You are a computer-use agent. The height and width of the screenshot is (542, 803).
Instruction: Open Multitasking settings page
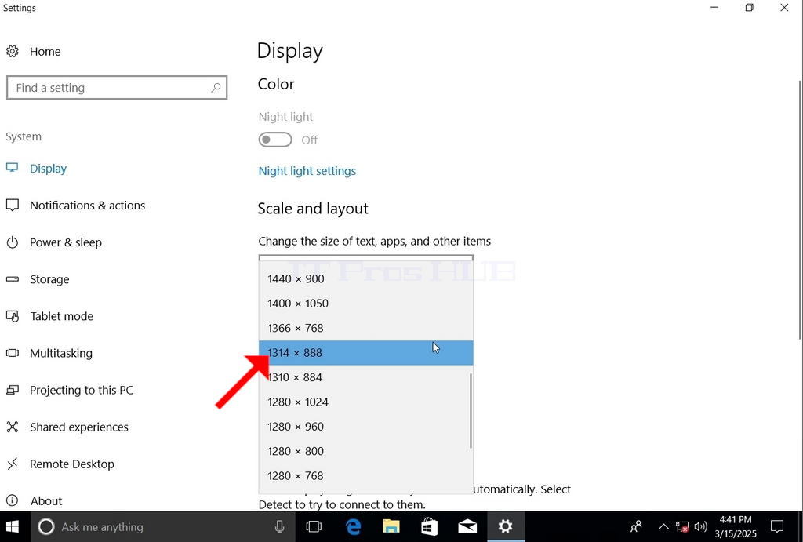point(61,353)
